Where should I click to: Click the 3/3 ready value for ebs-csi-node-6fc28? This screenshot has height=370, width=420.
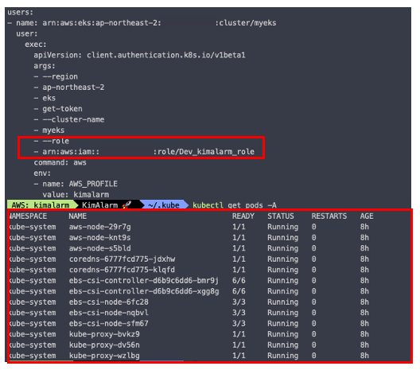point(239,302)
